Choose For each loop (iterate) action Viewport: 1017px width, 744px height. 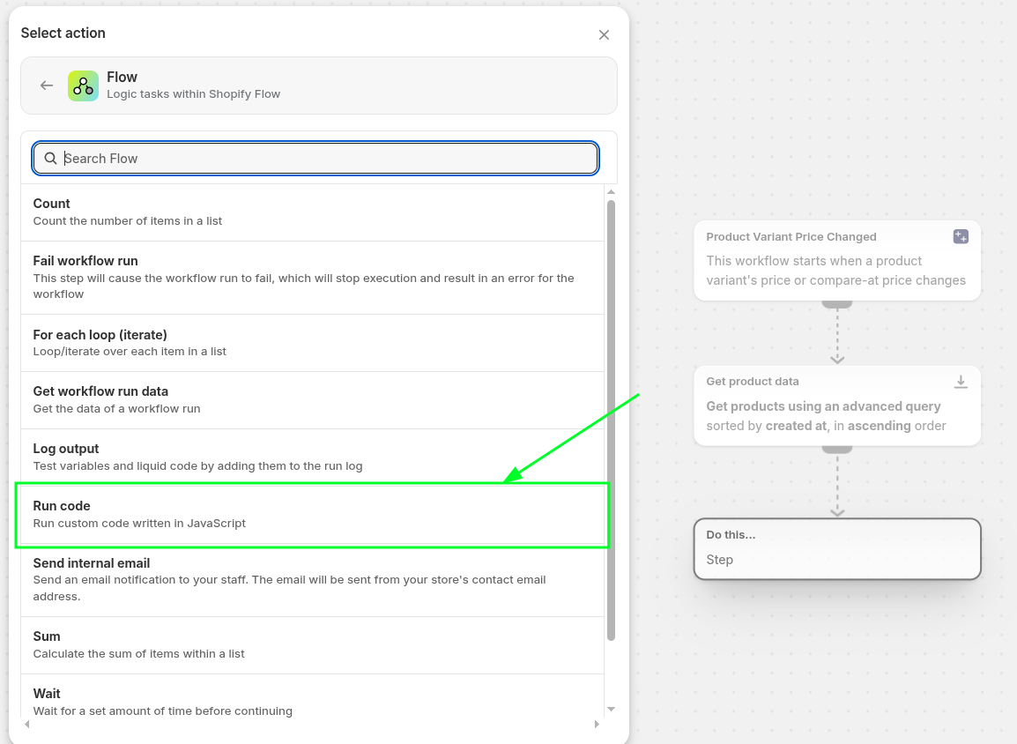click(x=312, y=342)
